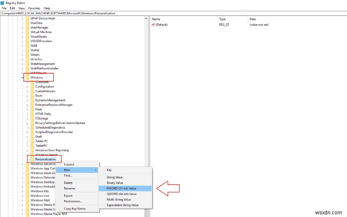Click the tree pane scroll-up arrow
This screenshot has width=347, height=217.
[x=146, y=19]
